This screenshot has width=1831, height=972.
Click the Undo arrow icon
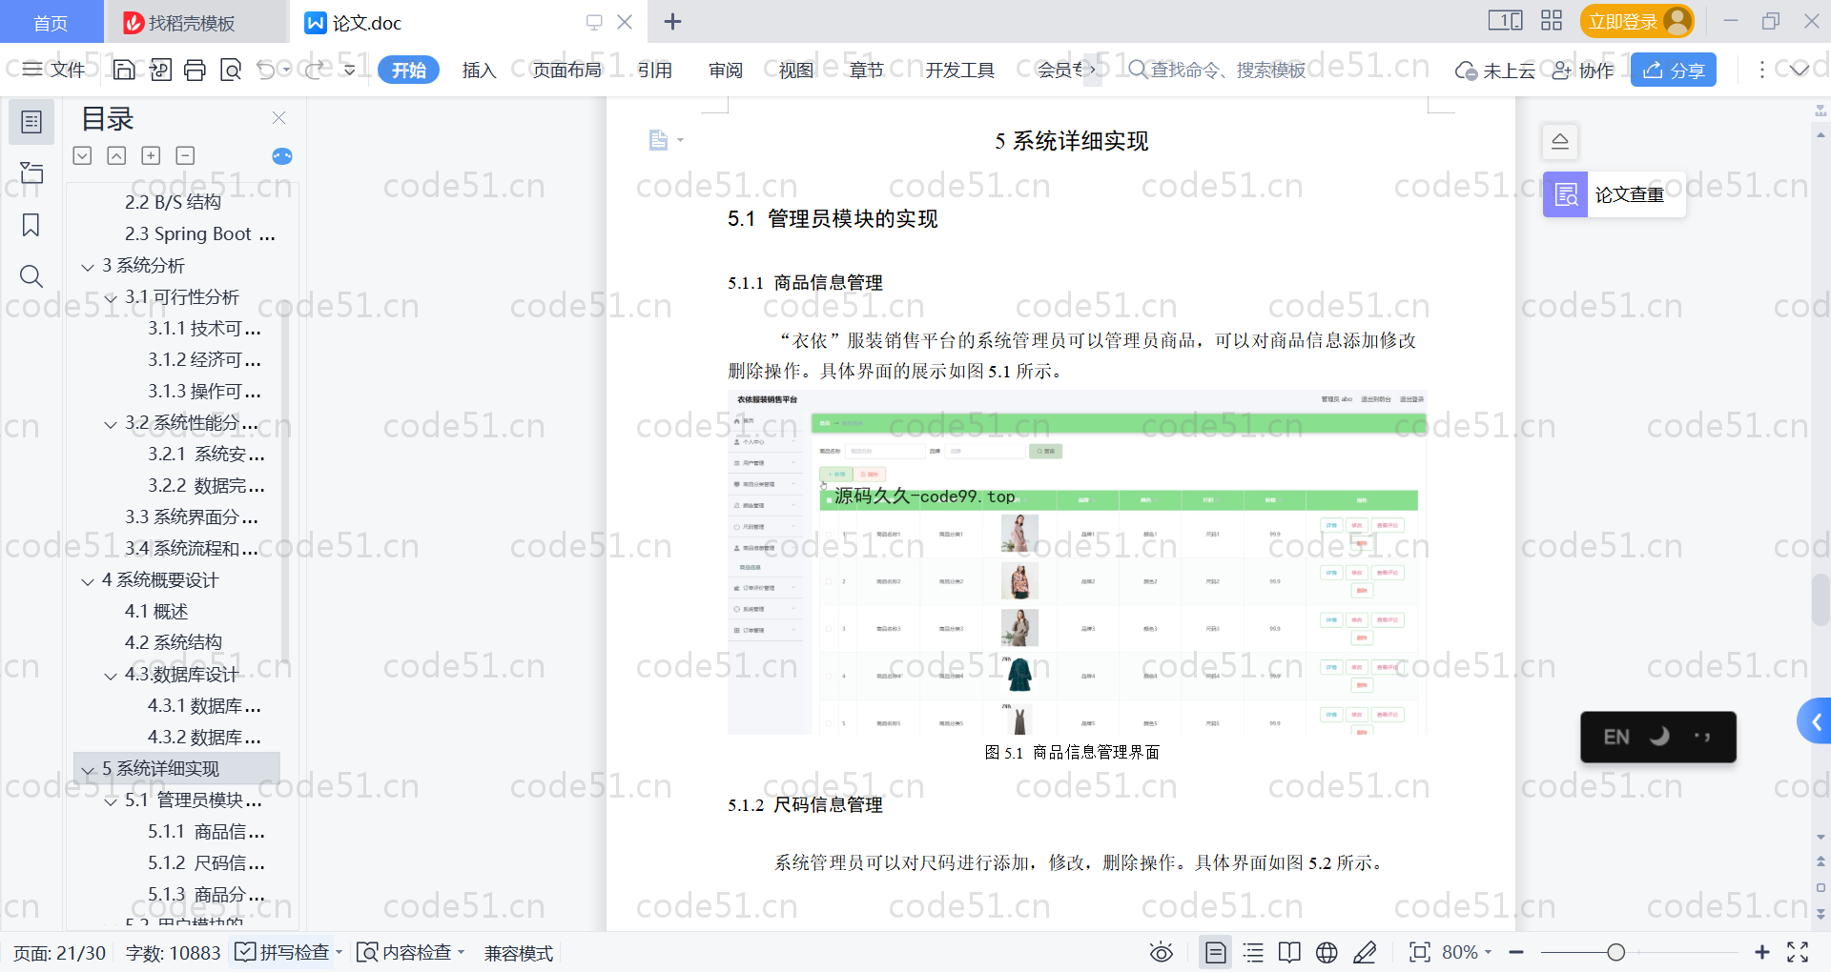[x=266, y=70]
